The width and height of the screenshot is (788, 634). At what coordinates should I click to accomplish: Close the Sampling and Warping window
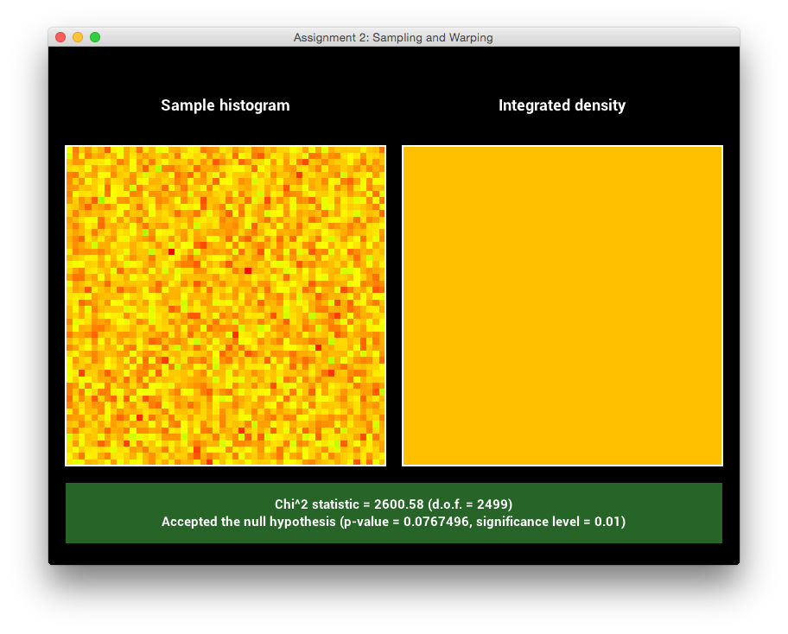coord(60,37)
